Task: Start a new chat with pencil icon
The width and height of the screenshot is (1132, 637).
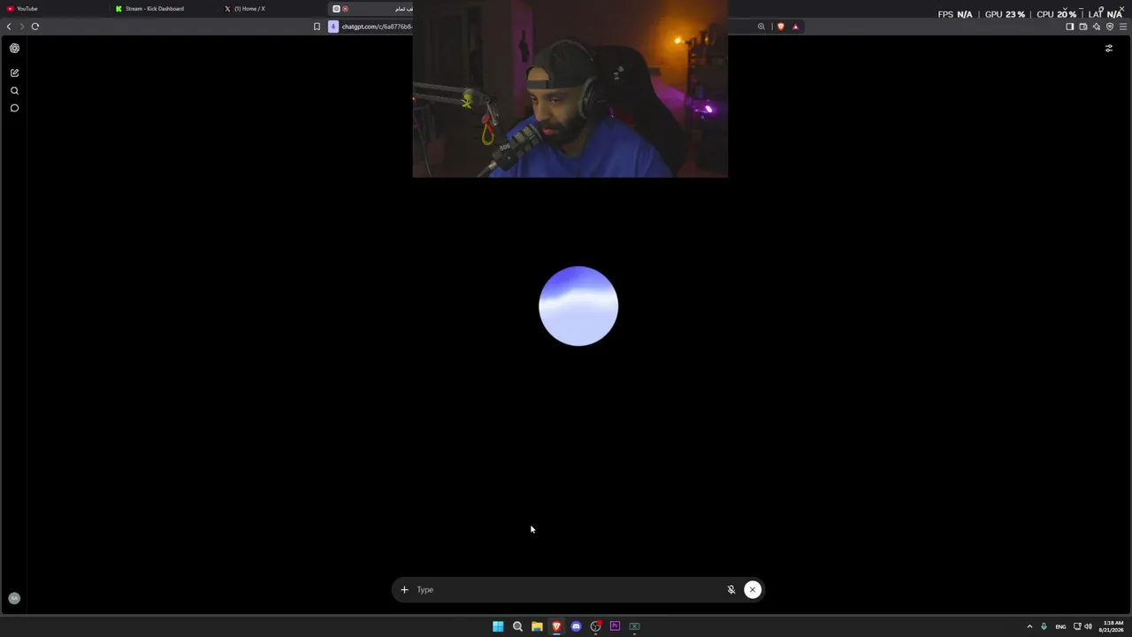Action: pos(14,73)
